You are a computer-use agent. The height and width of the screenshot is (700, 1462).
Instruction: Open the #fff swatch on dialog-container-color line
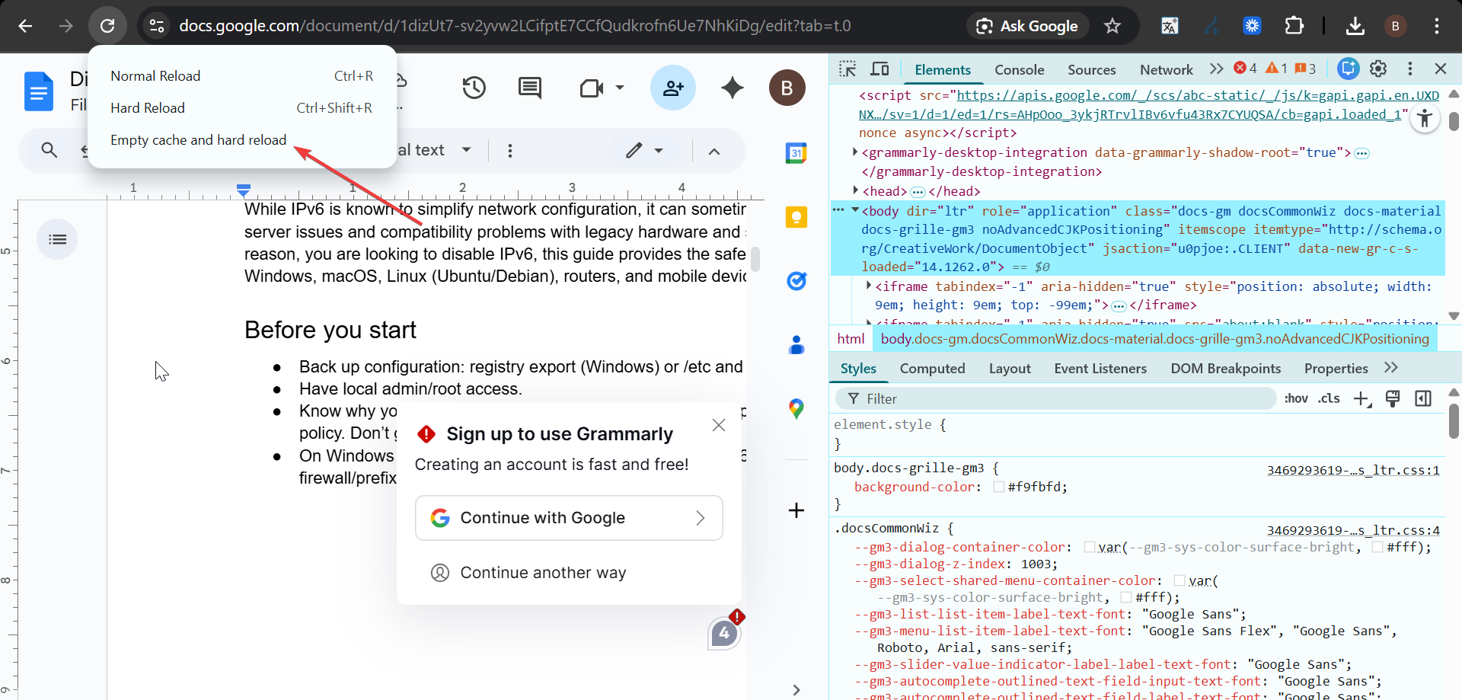point(1377,547)
